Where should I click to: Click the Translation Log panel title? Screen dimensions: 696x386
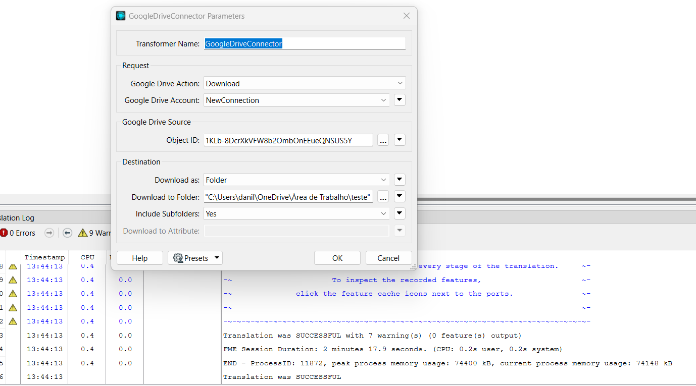17,217
